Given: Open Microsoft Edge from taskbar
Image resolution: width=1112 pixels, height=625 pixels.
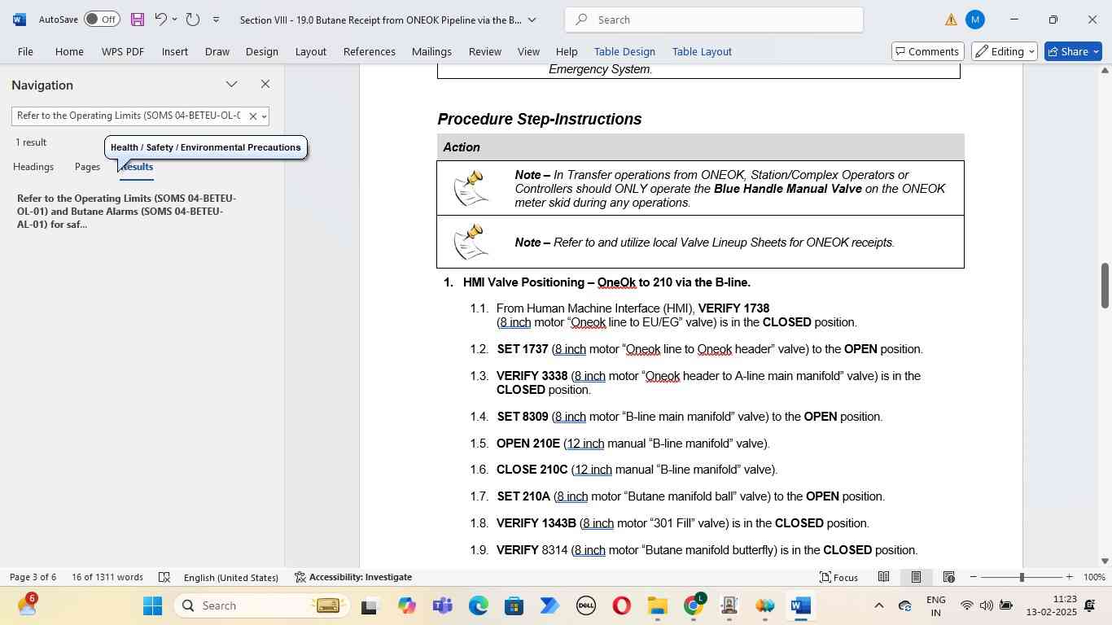Looking at the screenshot, I should 478,606.
